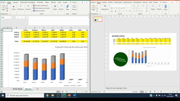Screen dimensions: 180x101
Task: Open PowerPoint font name combo box
Action: [x=118, y=6]
